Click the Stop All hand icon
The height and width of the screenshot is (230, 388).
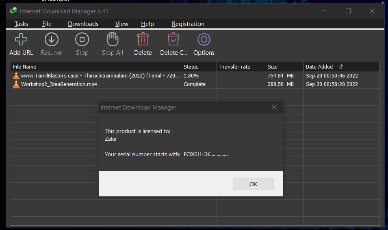tap(113, 39)
